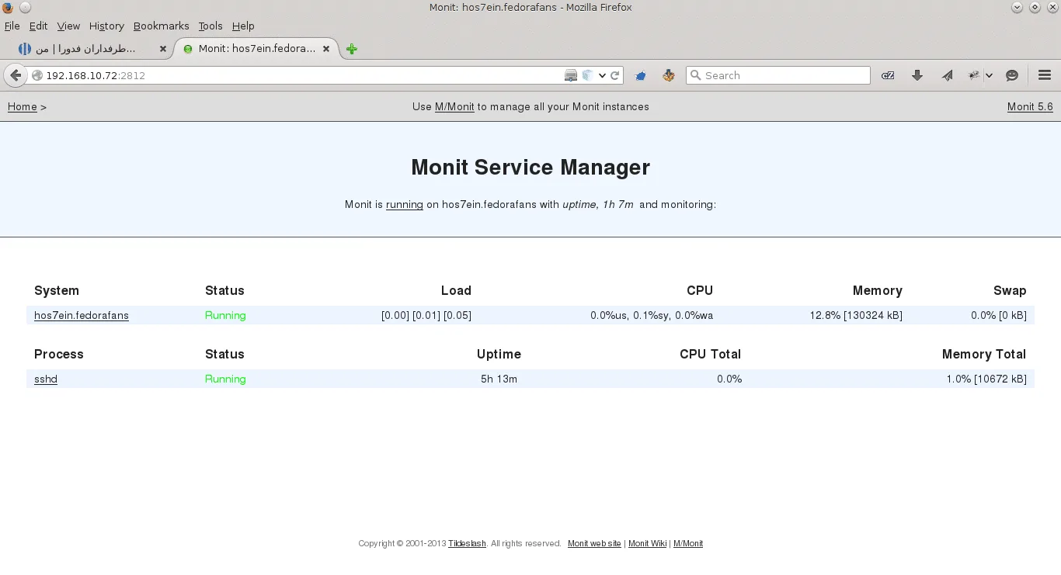View details for the sshd process
This screenshot has width=1061, height=575.
click(45, 379)
